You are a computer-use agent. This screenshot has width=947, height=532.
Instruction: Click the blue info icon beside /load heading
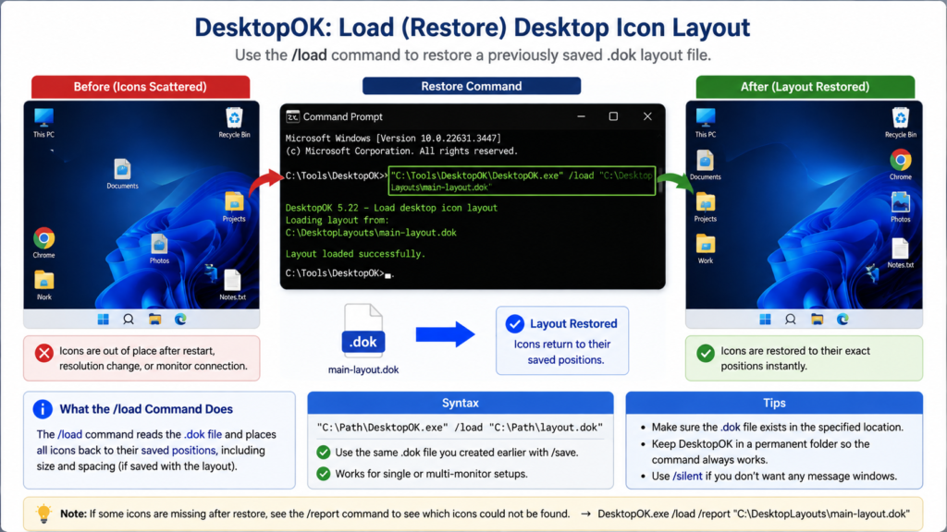[x=43, y=409]
